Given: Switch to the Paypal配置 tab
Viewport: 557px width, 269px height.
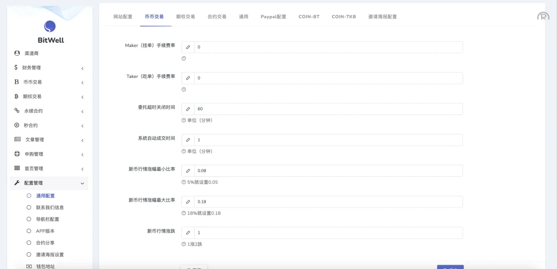Looking at the screenshot, I should point(273,17).
